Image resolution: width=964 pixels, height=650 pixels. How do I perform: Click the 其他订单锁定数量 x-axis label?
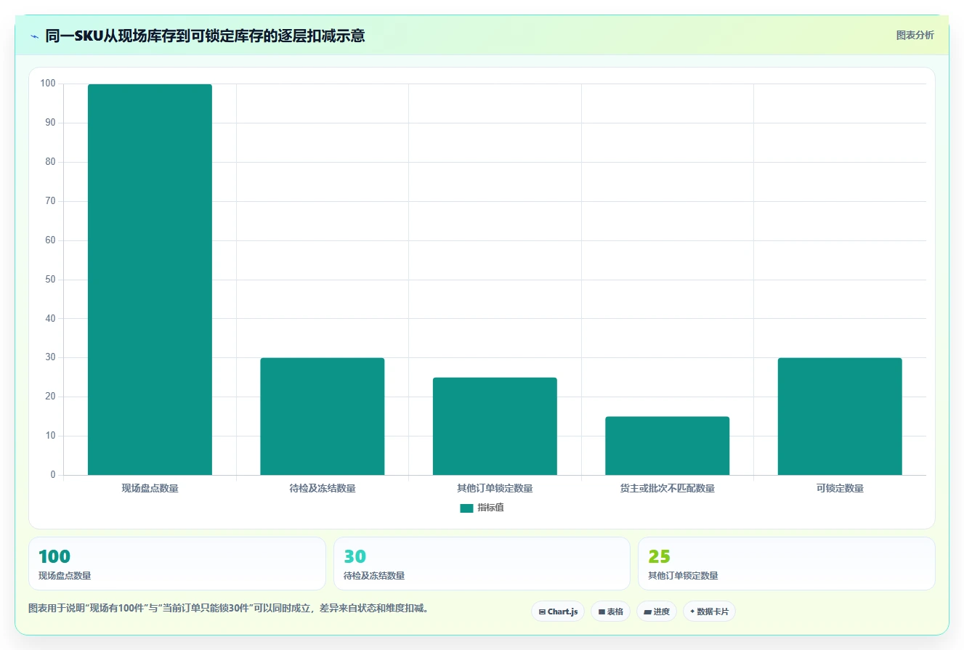(x=495, y=489)
